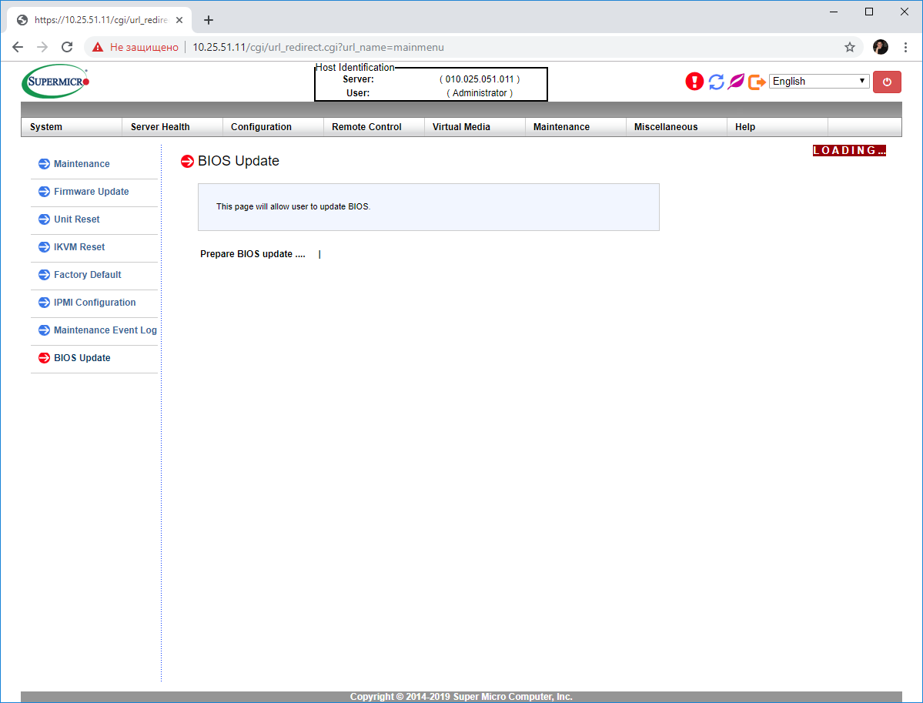The image size is (923, 703).
Task: Click red arrow icon beside sidebar BIOS Update
Action: (x=44, y=357)
